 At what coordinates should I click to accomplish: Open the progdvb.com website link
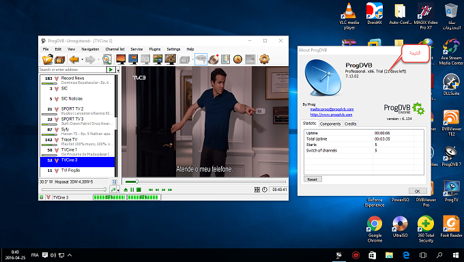331,115
